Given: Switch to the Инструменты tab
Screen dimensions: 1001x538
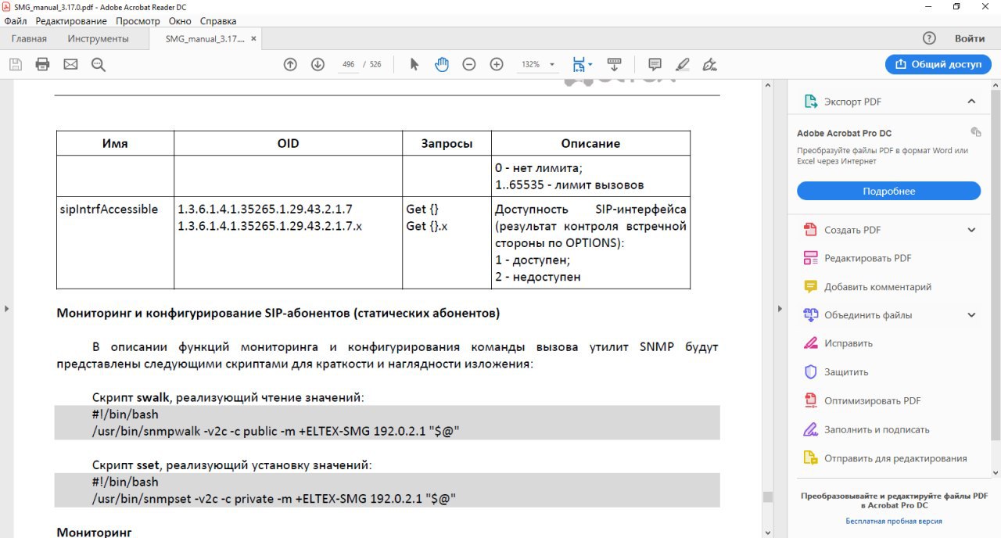Looking at the screenshot, I should (x=98, y=38).
